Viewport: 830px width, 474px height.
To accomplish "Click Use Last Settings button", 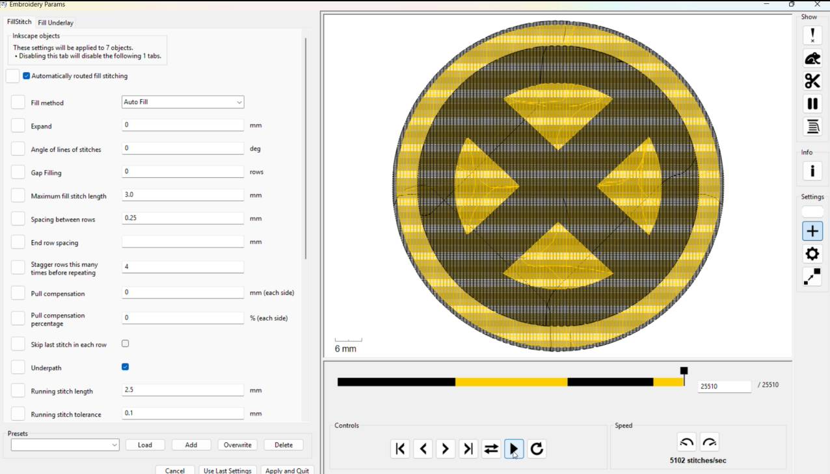I will tap(228, 470).
